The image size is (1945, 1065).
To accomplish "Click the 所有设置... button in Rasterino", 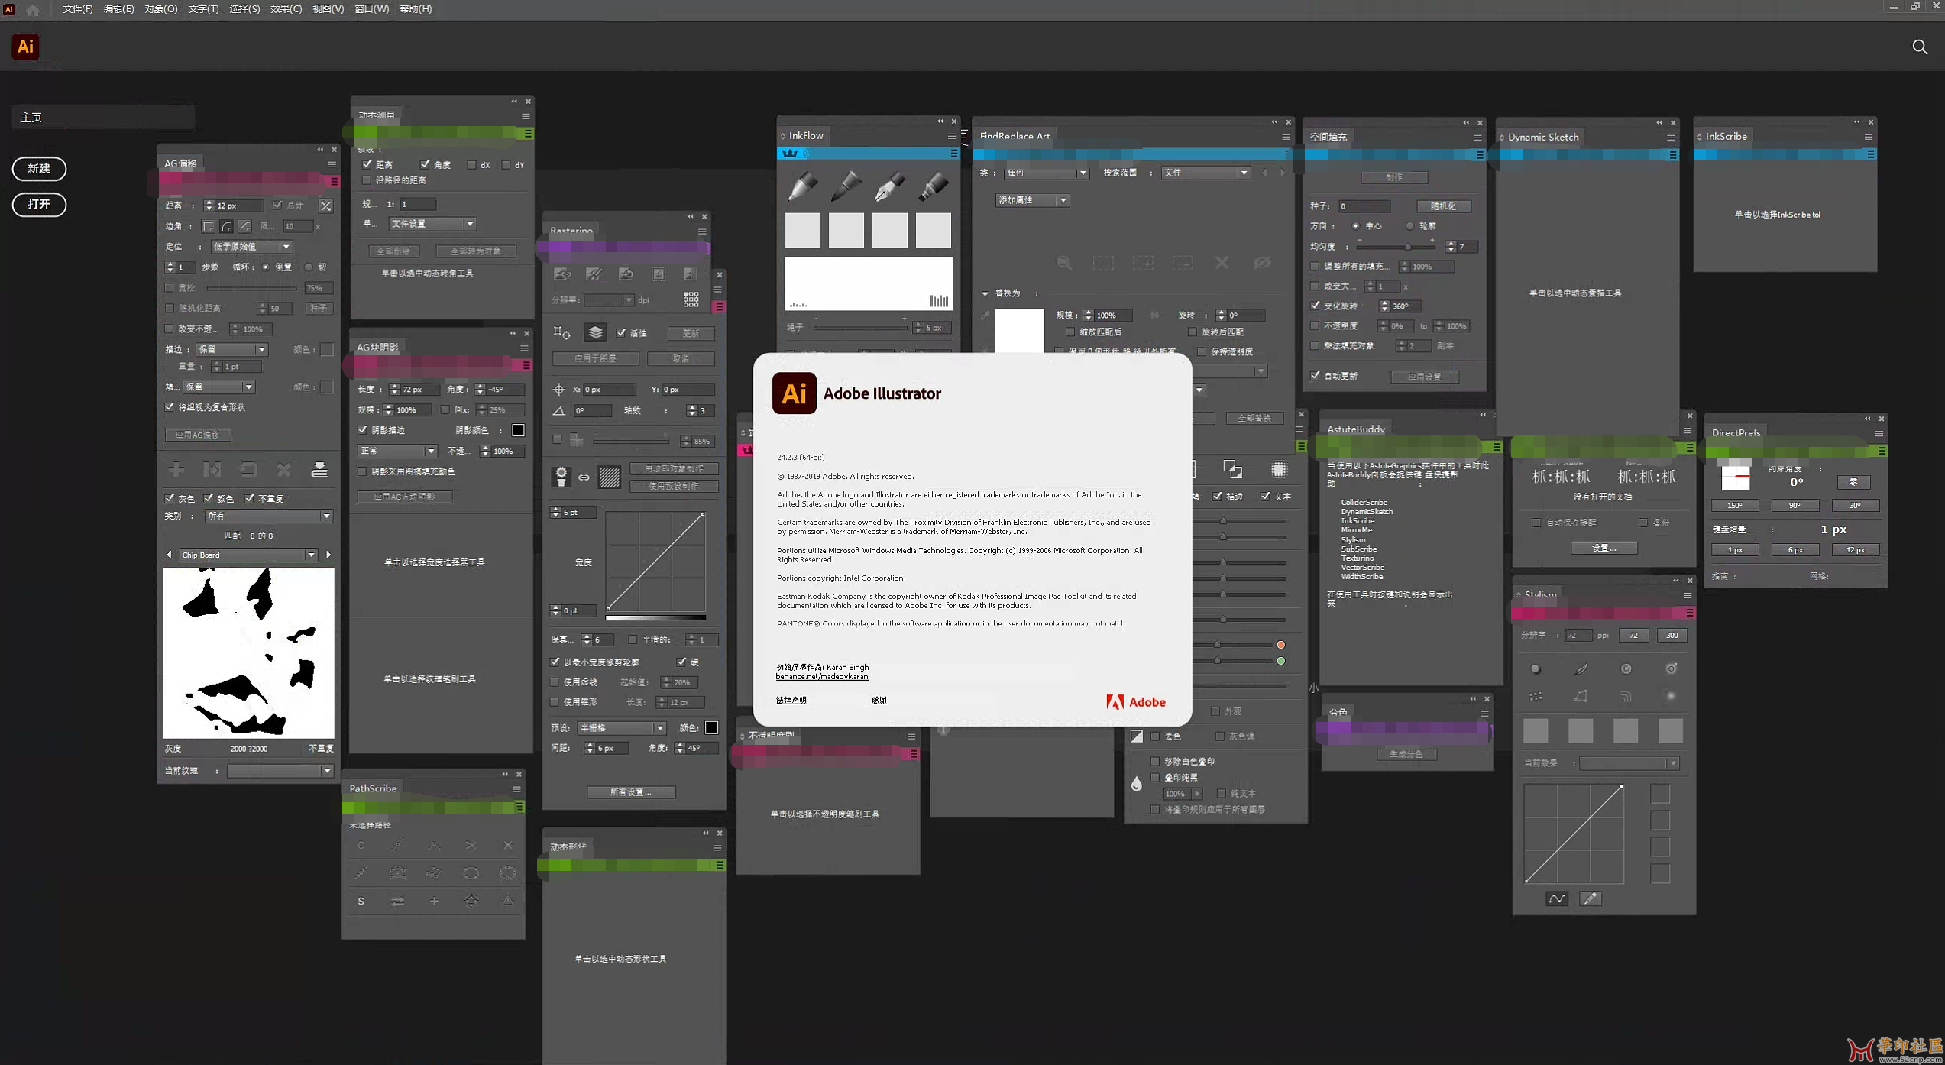I will 631,792.
